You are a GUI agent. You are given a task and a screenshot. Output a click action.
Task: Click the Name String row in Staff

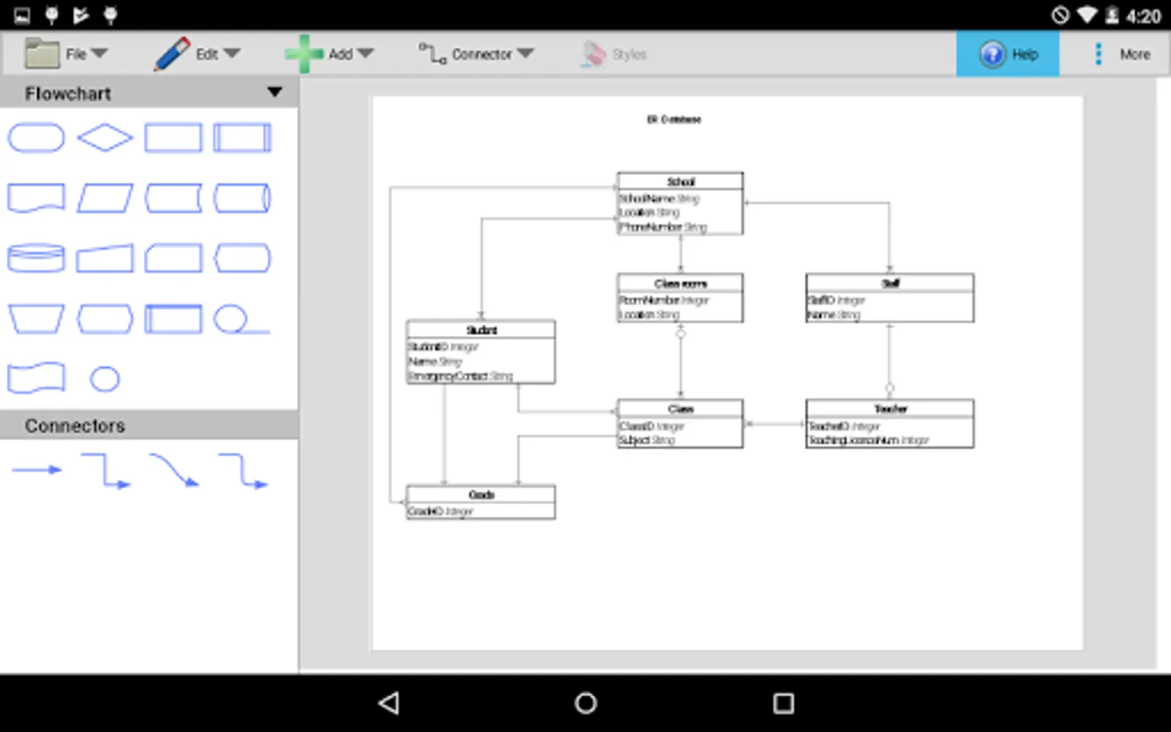click(x=834, y=315)
